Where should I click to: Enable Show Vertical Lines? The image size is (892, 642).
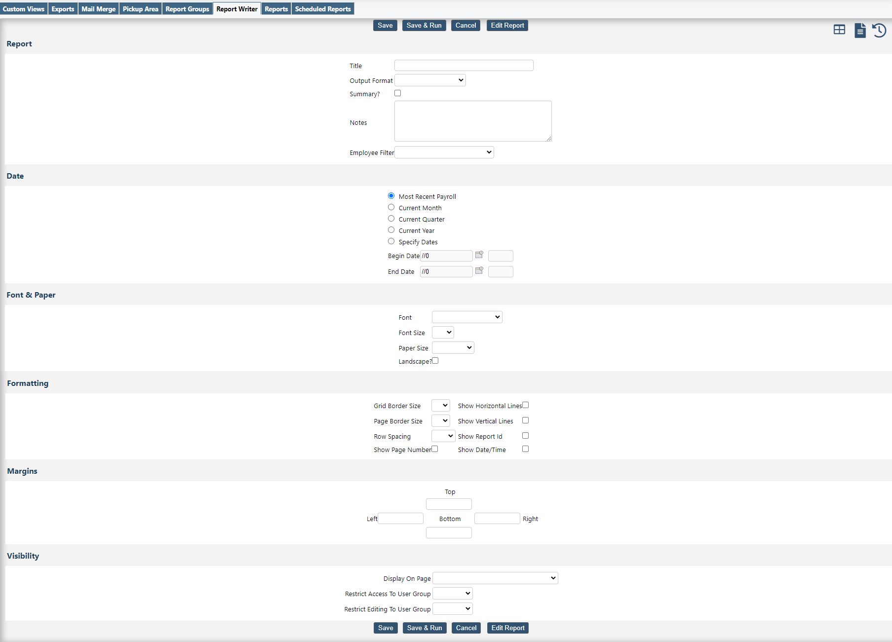[x=525, y=420]
